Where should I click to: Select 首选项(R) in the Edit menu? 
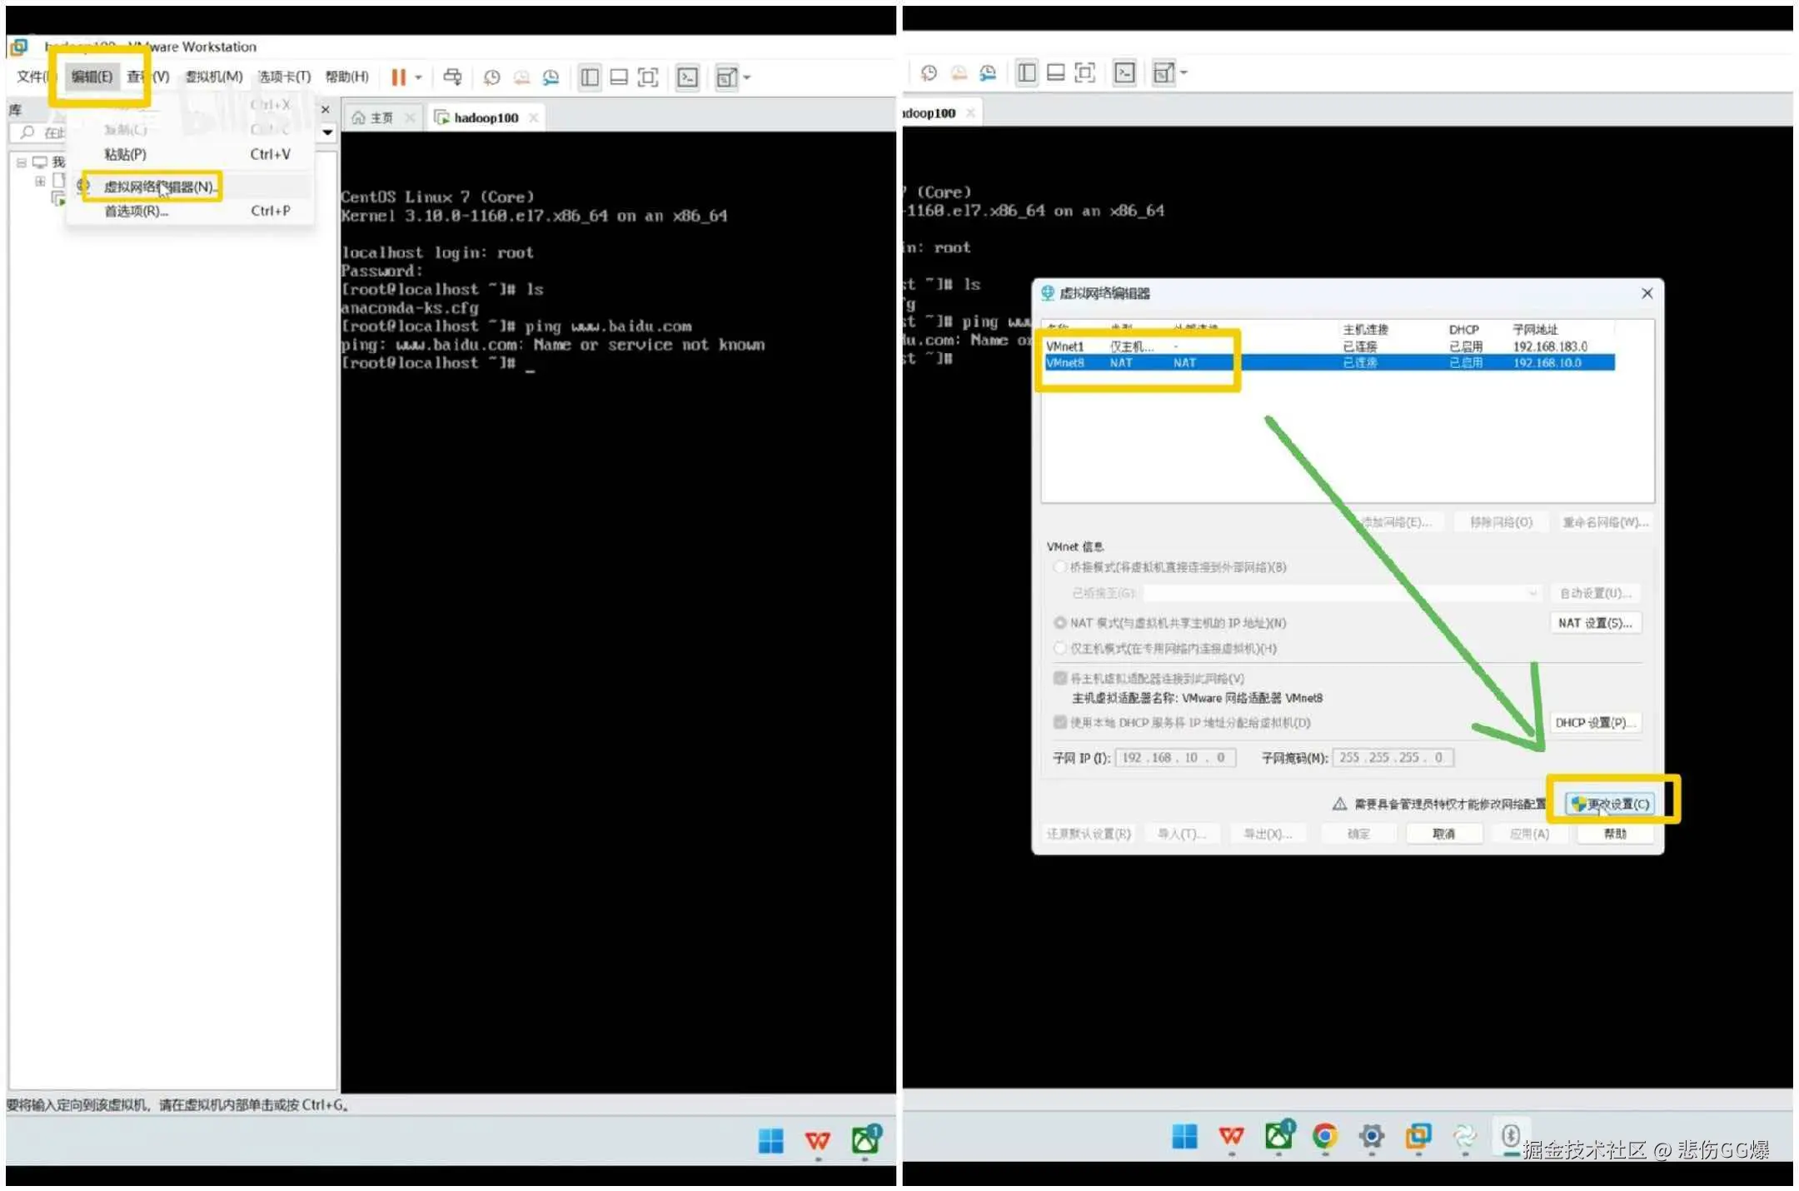[x=136, y=211]
